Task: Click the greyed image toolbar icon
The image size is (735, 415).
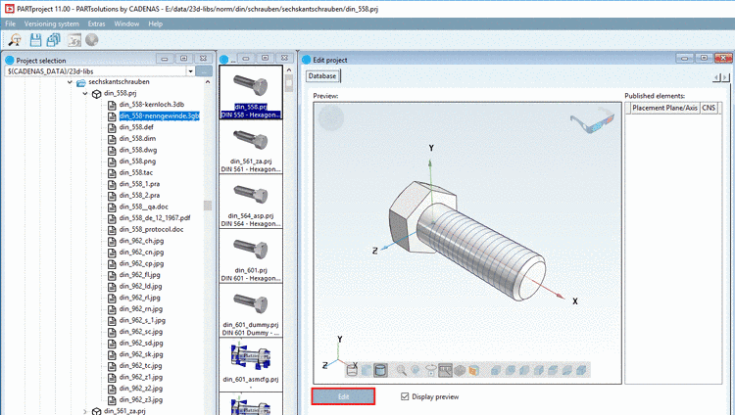Action: [74, 40]
